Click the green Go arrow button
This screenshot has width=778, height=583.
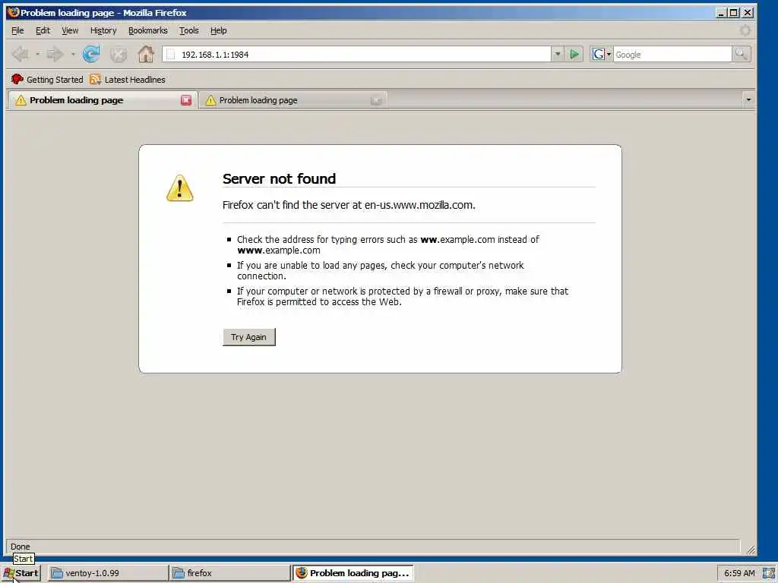(x=574, y=54)
